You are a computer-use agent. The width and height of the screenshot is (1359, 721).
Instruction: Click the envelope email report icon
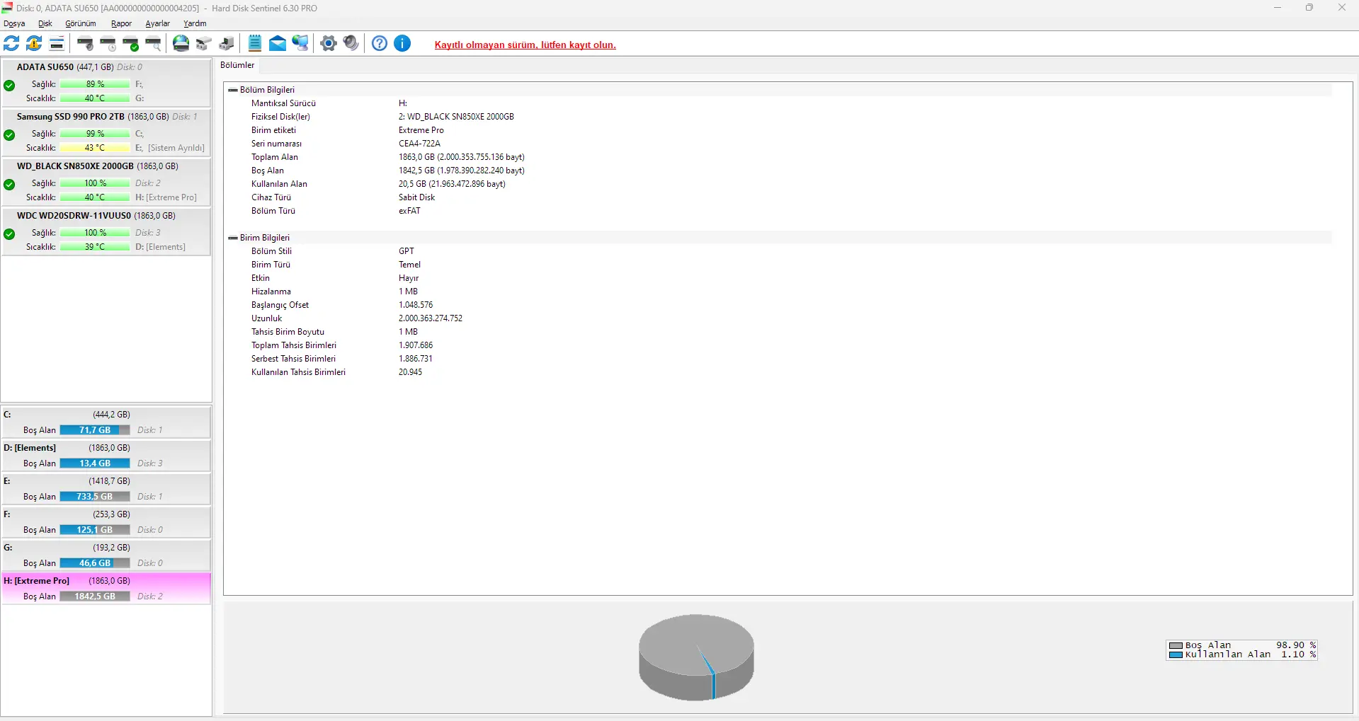click(278, 44)
